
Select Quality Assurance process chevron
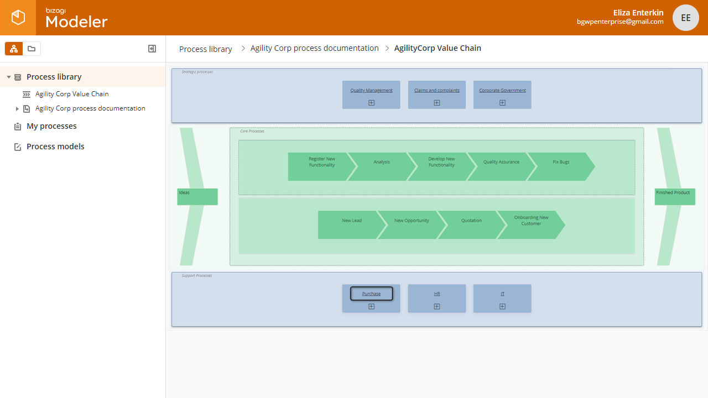(x=501, y=166)
